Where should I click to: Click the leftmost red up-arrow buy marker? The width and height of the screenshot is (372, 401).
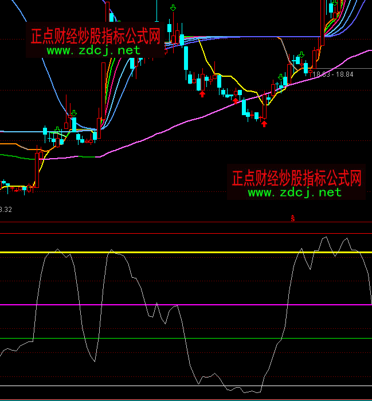click(x=202, y=93)
